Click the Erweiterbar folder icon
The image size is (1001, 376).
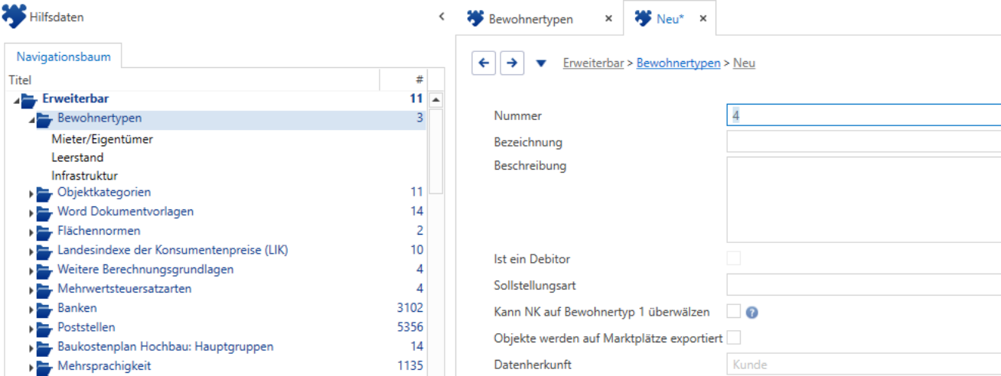[x=28, y=99]
